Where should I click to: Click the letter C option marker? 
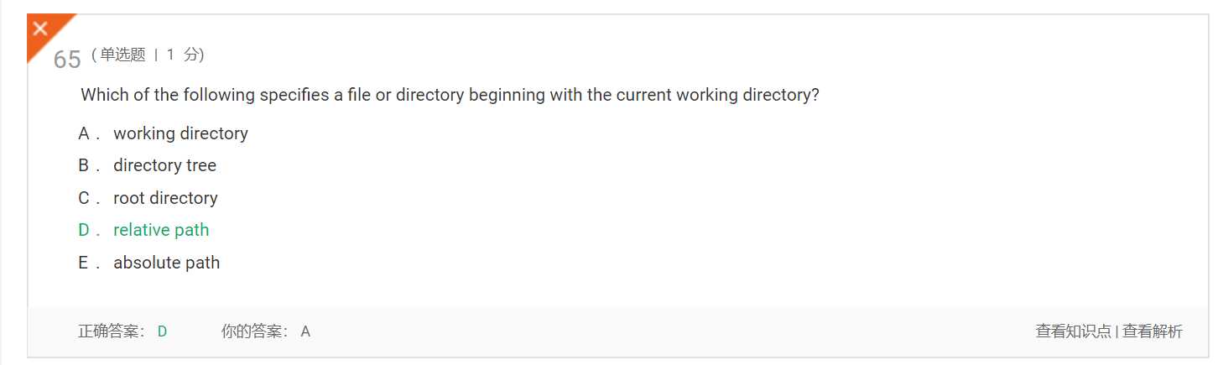pyautogui.click(x=84, y=198)
